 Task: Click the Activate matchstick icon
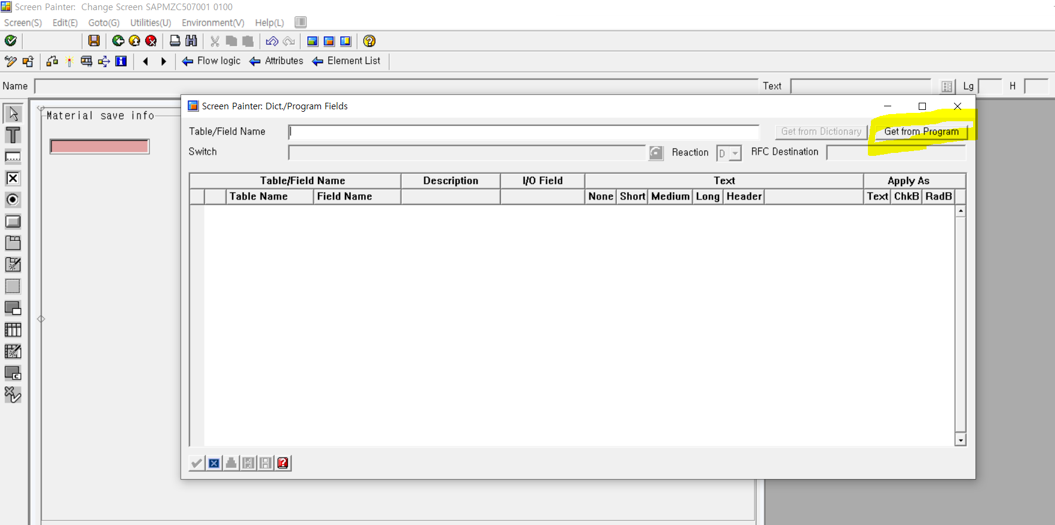pos(69,61)
